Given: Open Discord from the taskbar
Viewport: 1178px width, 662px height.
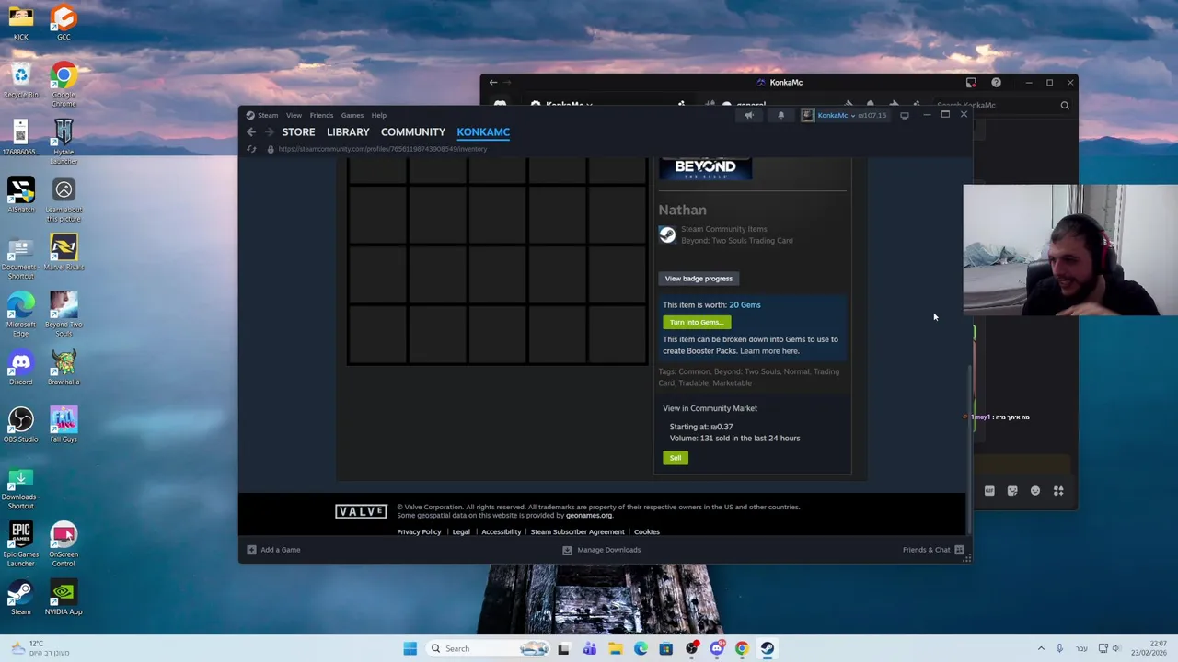Looking at the screenshot, I should [716, 648].
